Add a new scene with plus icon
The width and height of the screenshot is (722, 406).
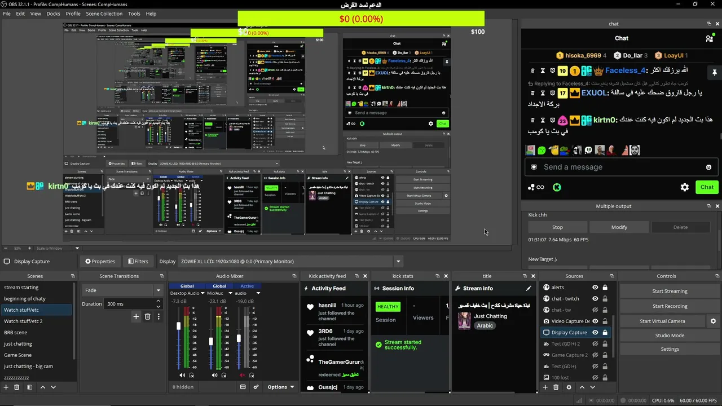tap(6, 387)
